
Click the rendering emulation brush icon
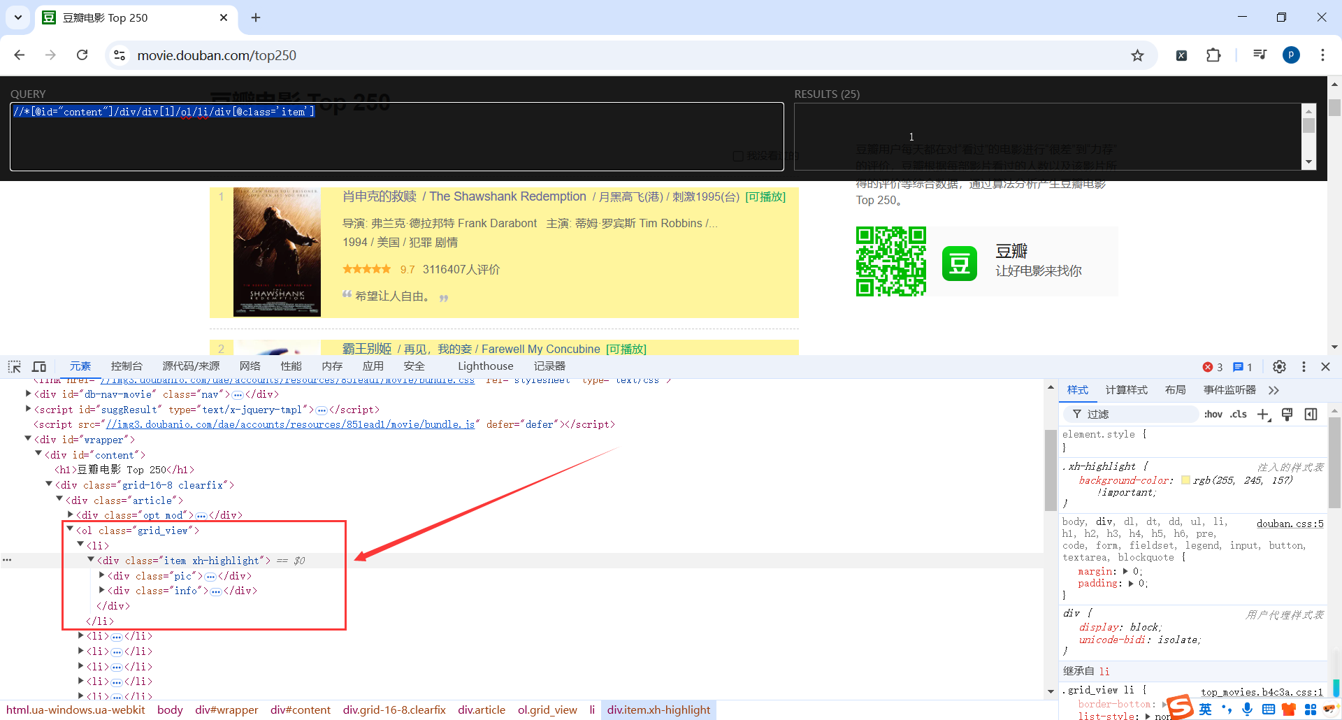tap(1288, 415)
